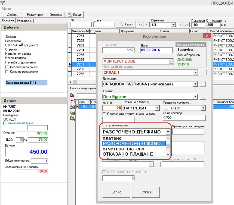Click the ДДС % field showing 20
Viewport: 234px width, 205px height.
[x=112, y=108]
